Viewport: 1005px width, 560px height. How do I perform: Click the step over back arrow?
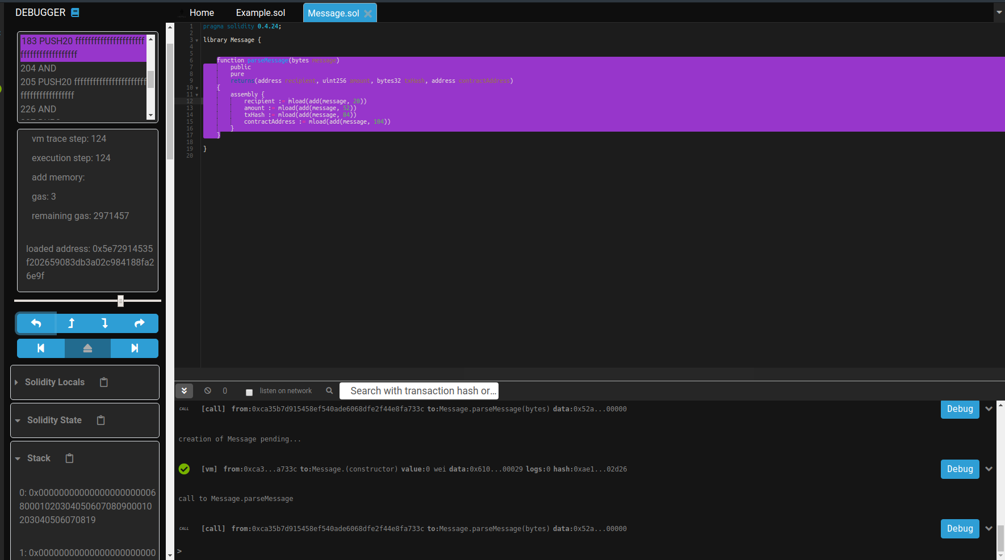[36, 323]
